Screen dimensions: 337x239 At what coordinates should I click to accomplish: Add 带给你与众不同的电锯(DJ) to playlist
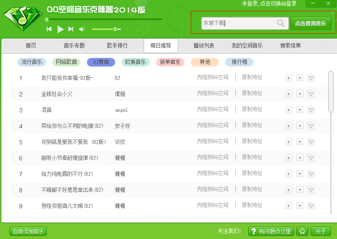[300, 126]
